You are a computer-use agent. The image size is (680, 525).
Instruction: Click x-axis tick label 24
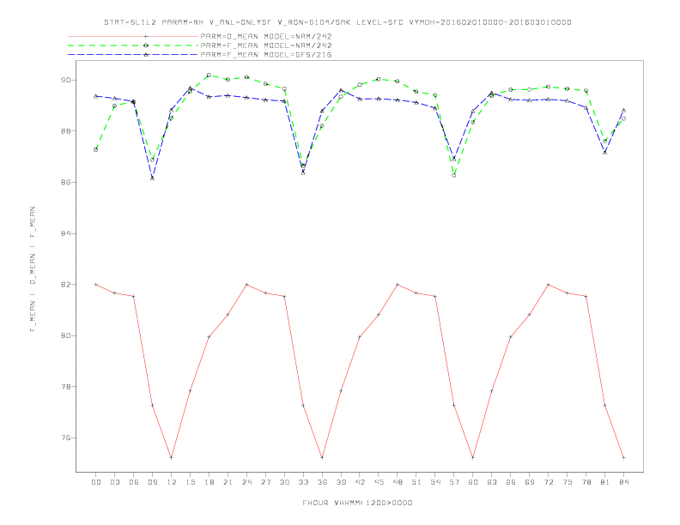pyautogui.click(x=246, y=482)
